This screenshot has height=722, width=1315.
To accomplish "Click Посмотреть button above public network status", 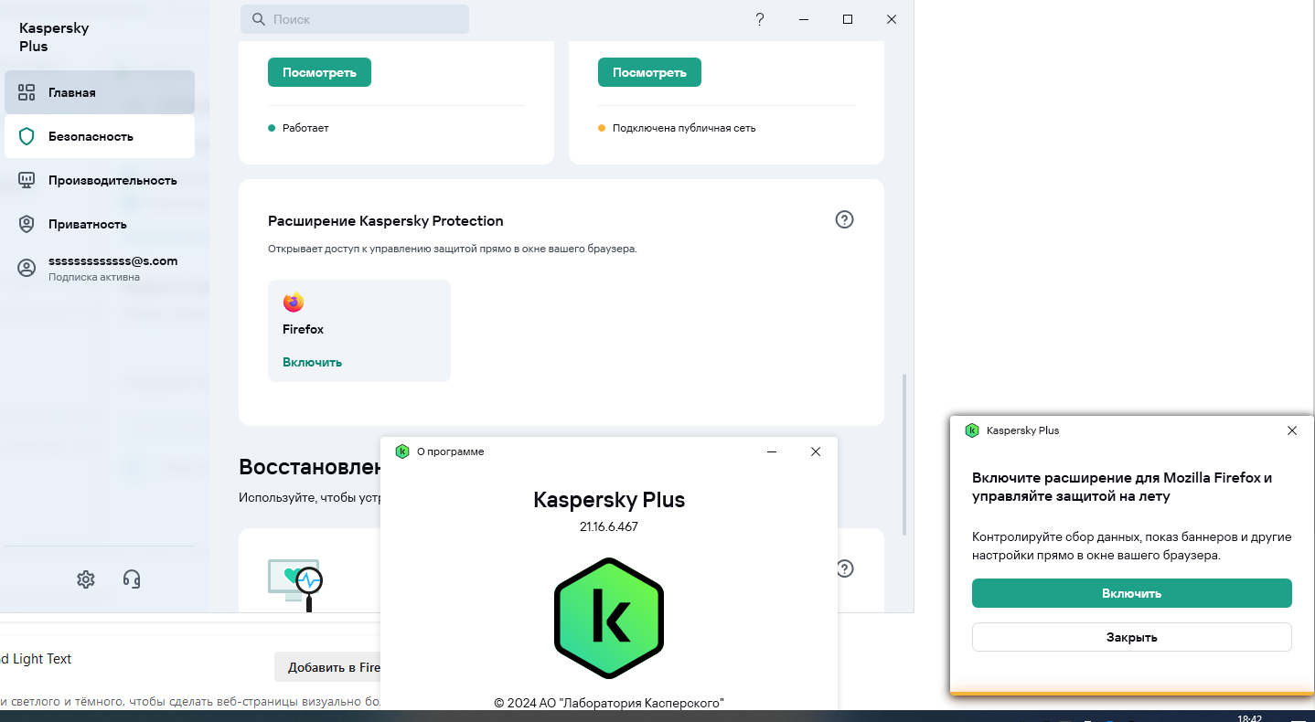I will pyautogui.click(x=649, y=72).
